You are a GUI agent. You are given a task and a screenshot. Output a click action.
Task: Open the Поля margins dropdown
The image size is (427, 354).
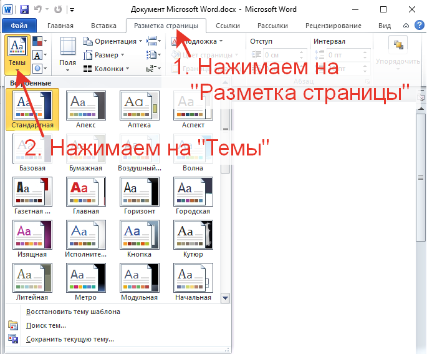67,54
